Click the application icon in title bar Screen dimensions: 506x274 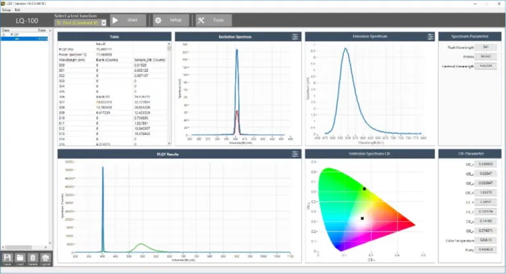3,3
